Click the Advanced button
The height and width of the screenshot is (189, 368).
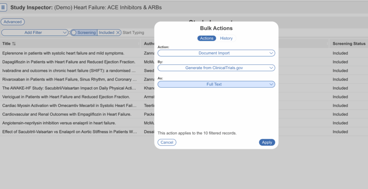13,22
